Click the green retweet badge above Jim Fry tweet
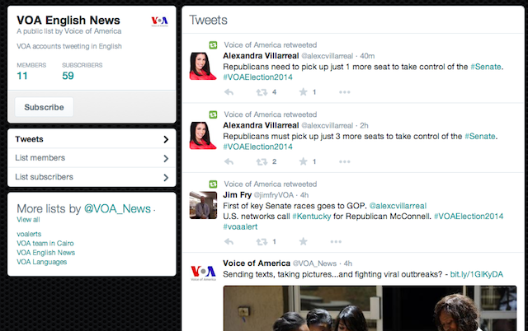528x331 pixels. (x=213, y=184)
